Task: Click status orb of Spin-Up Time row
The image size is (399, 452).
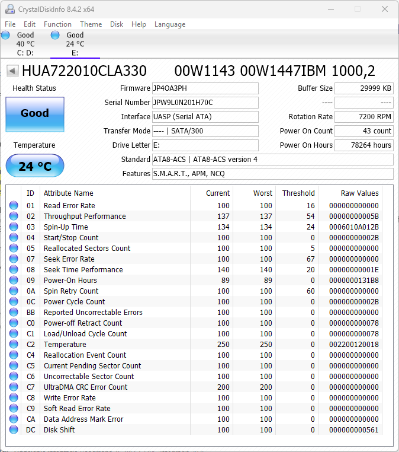Action: pyautogui.click(x=14, y=227)
